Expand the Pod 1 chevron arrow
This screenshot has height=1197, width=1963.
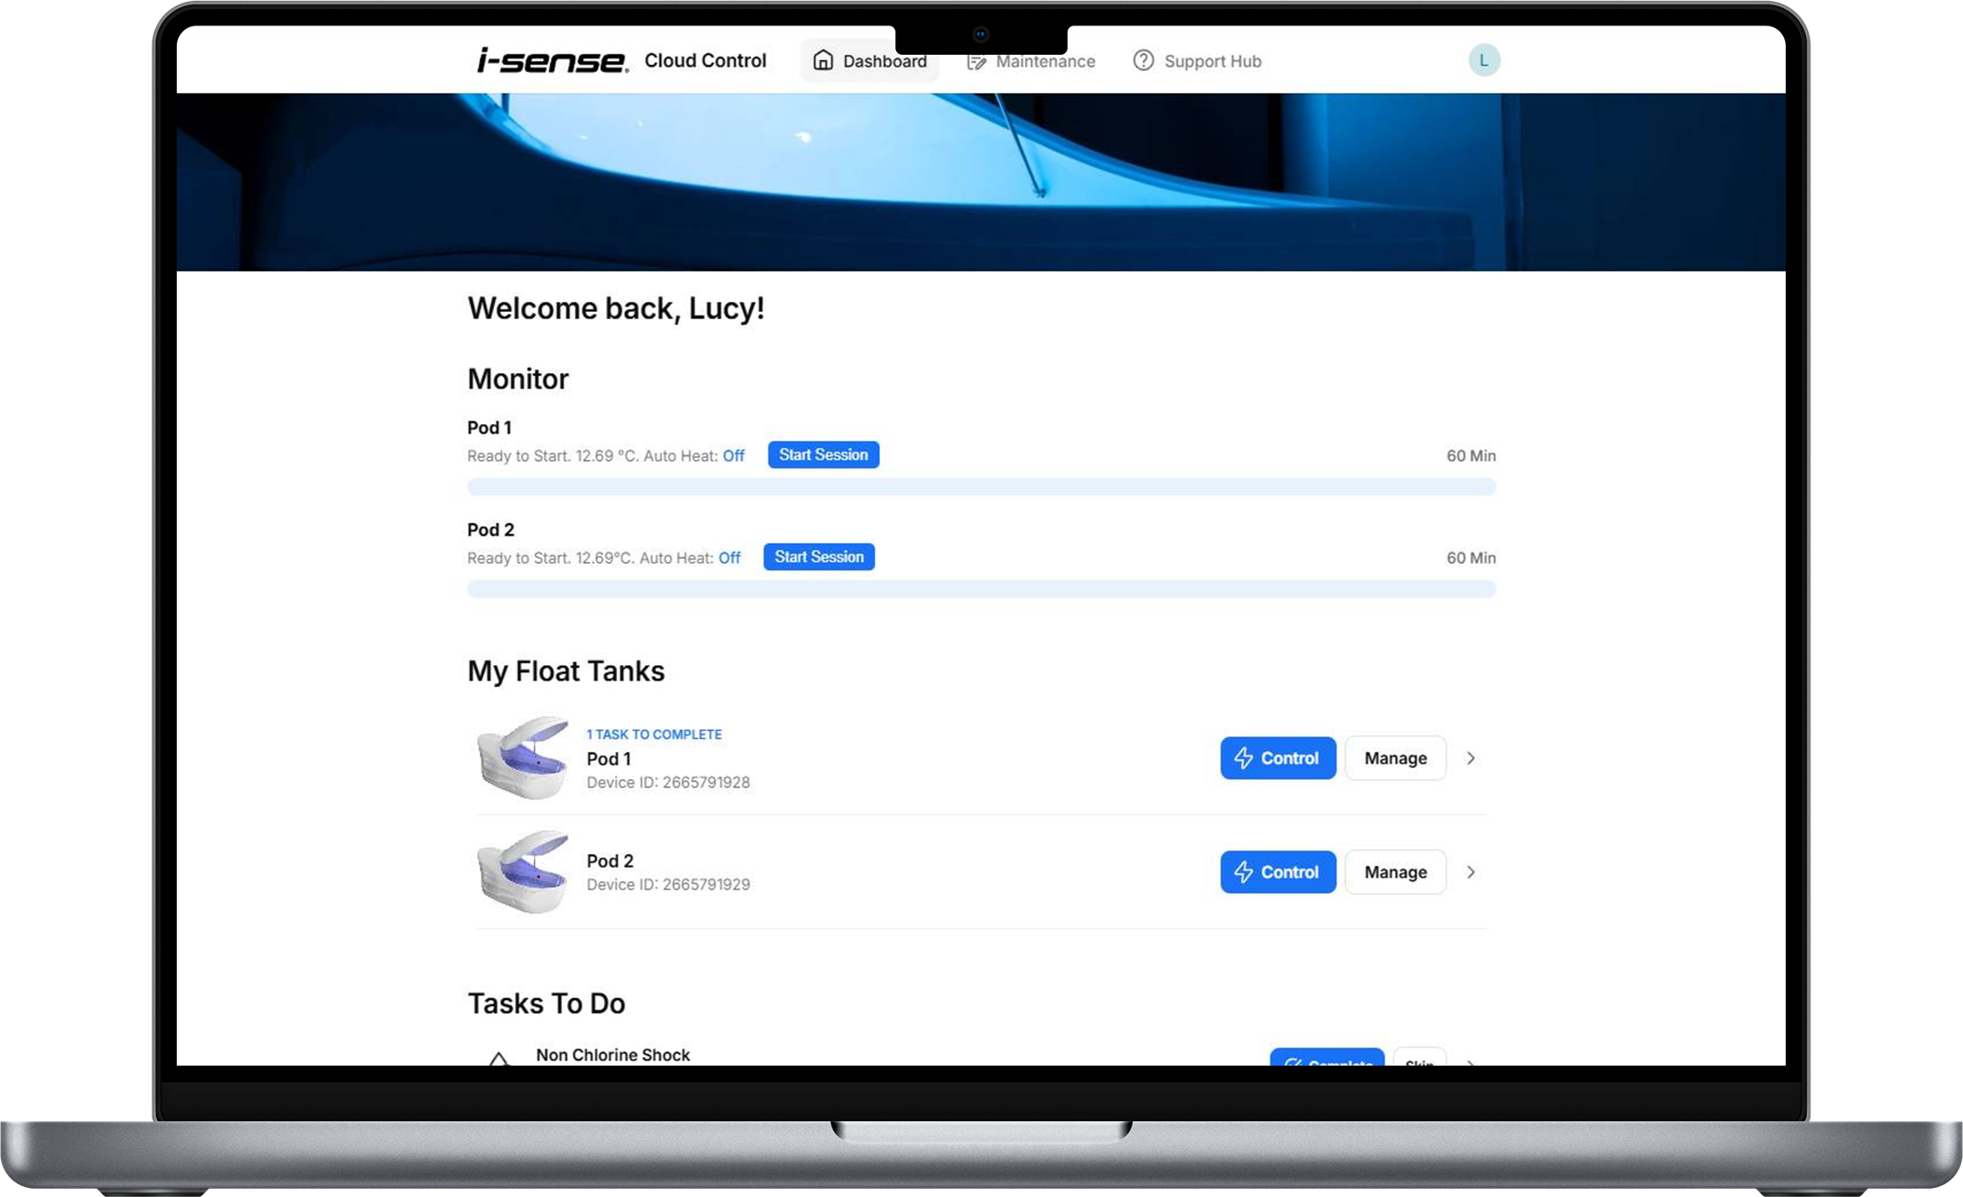coord(1470,758)
